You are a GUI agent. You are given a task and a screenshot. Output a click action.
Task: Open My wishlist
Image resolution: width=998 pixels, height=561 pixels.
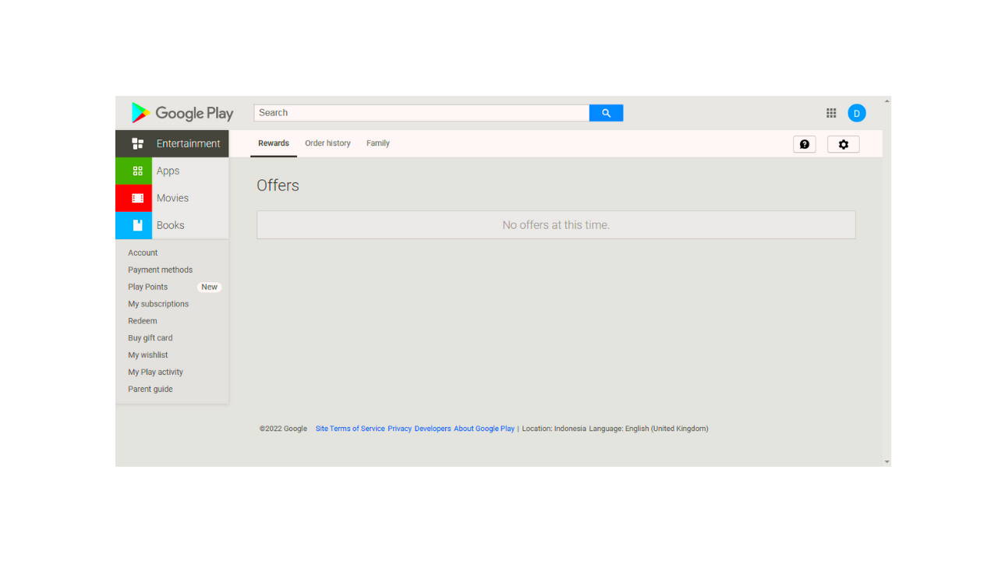point(148,355)
